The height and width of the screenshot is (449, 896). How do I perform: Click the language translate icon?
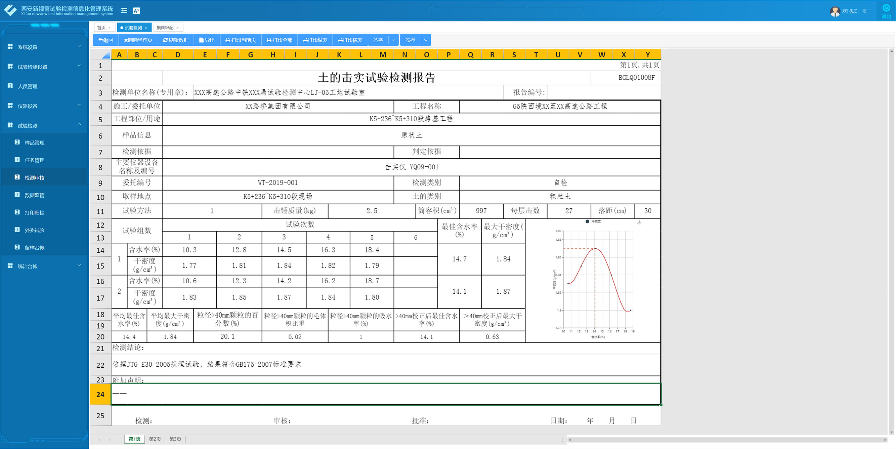point(136,11)
